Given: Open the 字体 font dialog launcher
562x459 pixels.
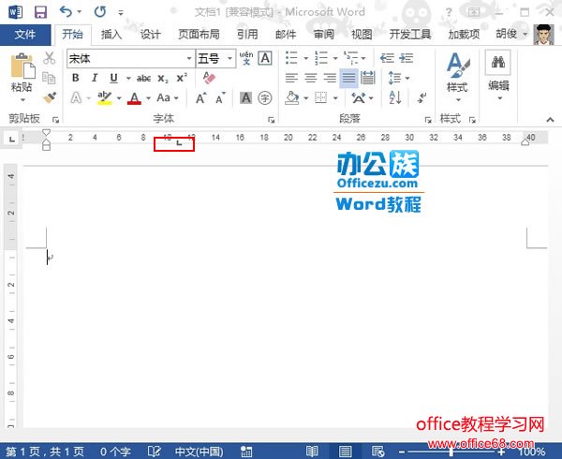Looking at the screenshot, I should tap(271, 120).
